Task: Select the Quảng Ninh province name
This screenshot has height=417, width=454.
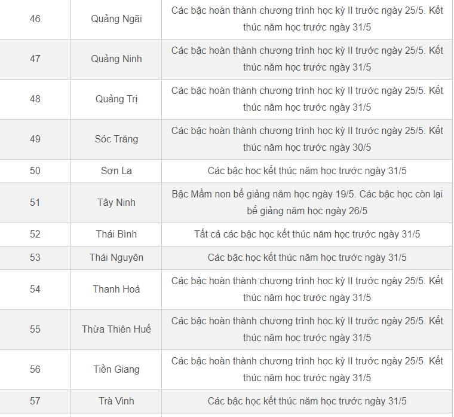Action: point(116,59)
